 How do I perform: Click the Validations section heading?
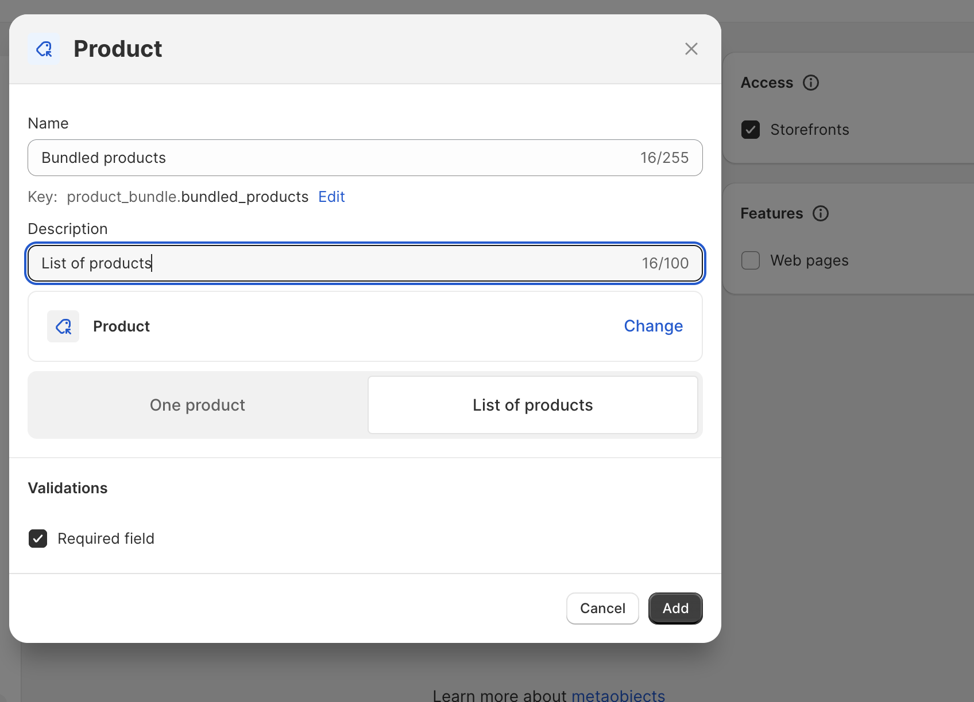click(x=68, y=488)
